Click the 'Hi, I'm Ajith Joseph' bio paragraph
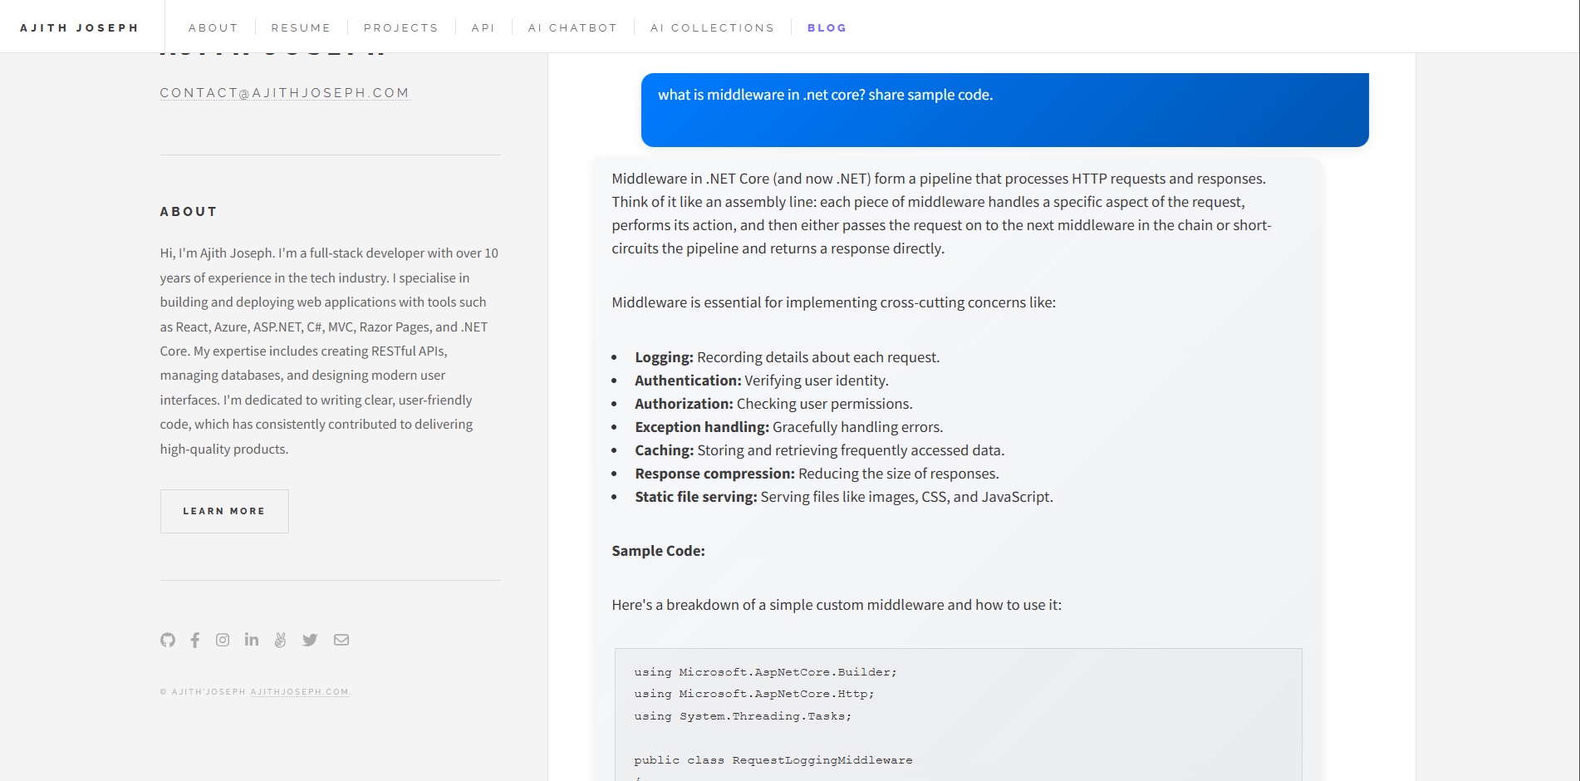Screen dimensions: 1580x781 tap(330, 351)
